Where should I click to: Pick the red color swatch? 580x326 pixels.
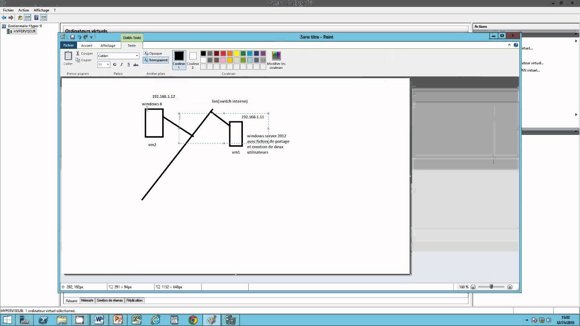(x=223, y=53)
